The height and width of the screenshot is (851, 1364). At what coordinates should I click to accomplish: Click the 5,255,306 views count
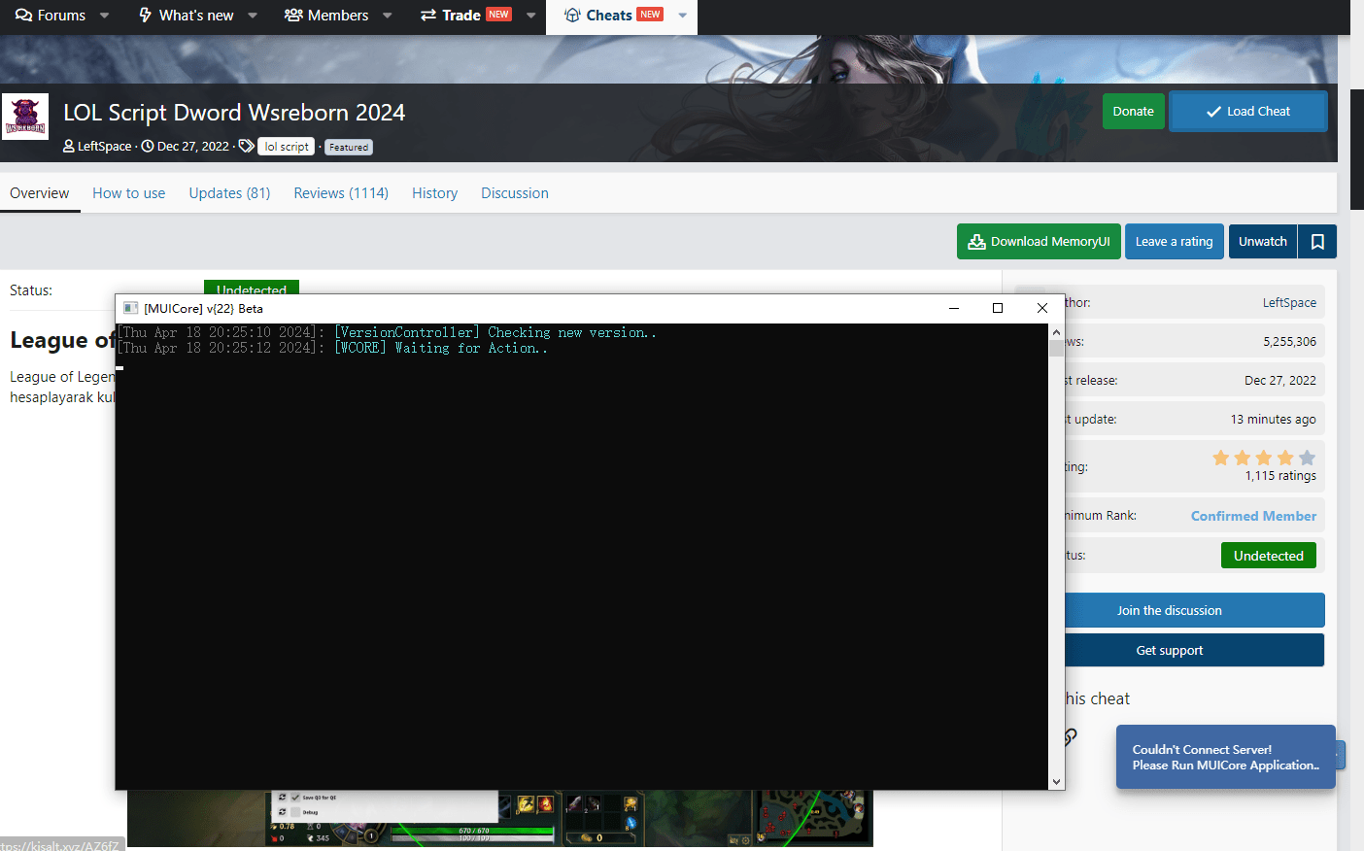(1289, 342)
